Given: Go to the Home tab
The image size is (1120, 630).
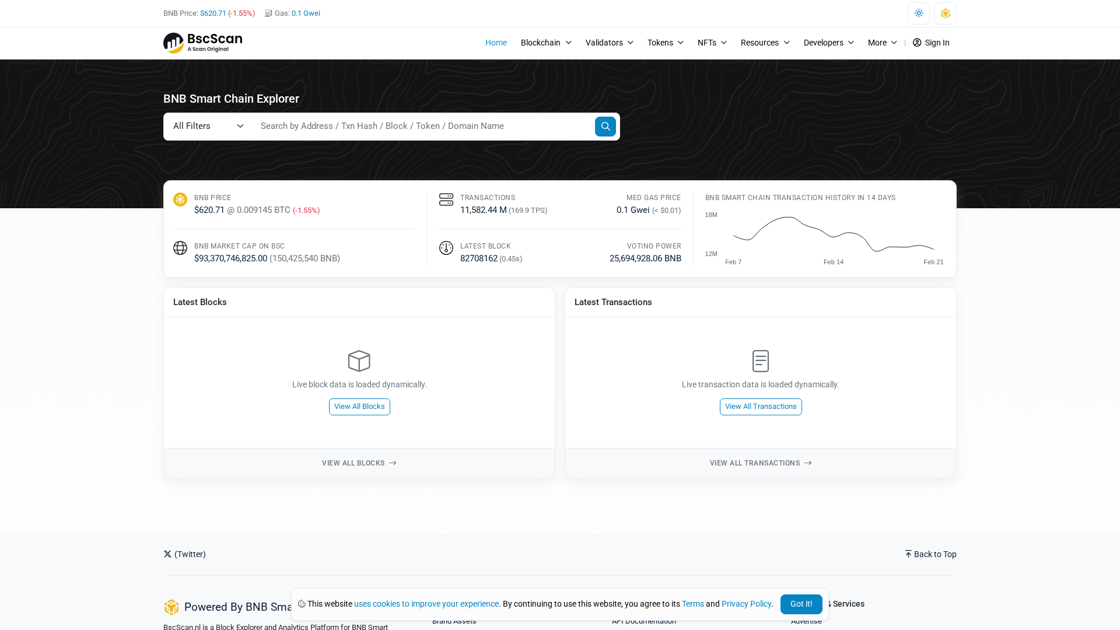Looking at the screenshot, I should (x=496, y=43).
